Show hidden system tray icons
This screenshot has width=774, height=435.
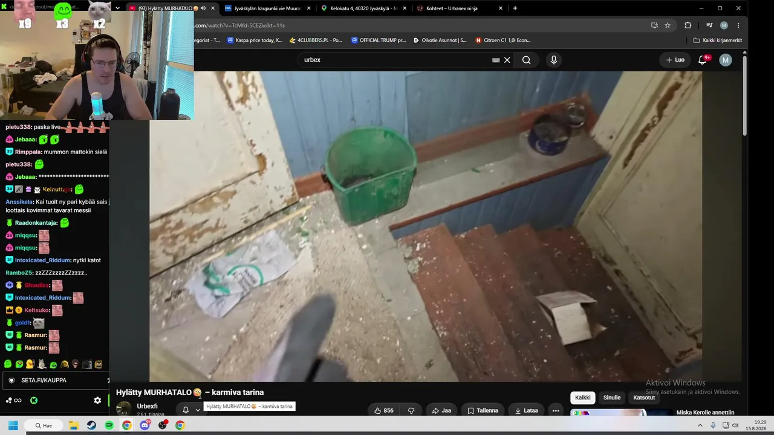[700, 425]
